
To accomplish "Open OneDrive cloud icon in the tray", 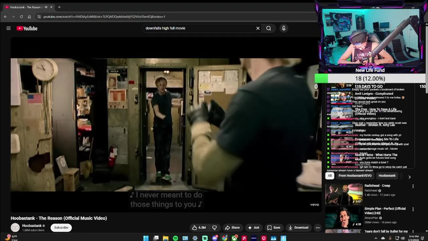I will pos(383,238).
